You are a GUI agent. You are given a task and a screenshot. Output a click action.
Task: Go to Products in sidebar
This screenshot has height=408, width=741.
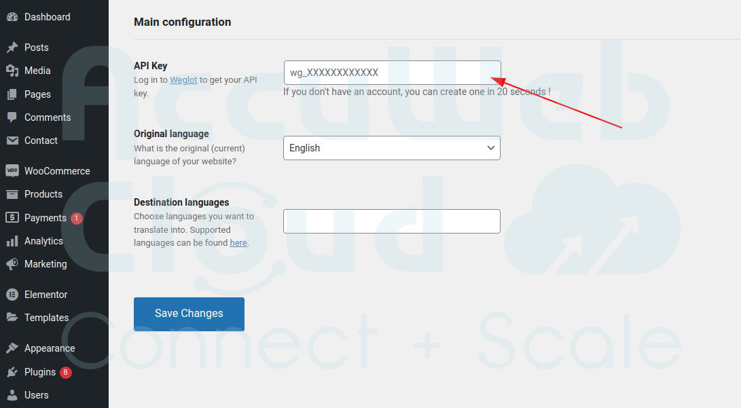(43, 194)
